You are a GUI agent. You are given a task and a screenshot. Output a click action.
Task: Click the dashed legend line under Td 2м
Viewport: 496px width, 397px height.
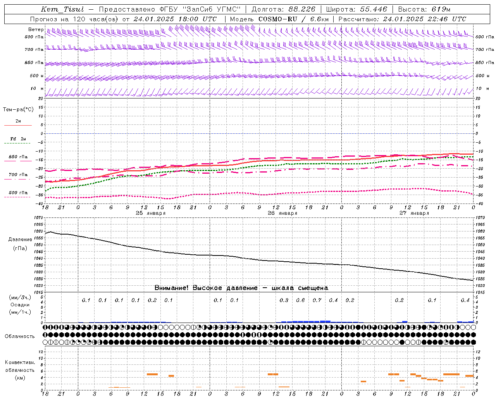(x=18, y=143)
